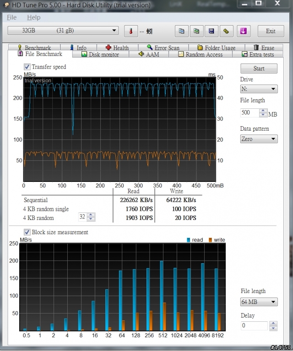Click the 20 IOPS write value
Viewport: 293px width, 351px height.
pyautogui.click(x=185, y=218)
